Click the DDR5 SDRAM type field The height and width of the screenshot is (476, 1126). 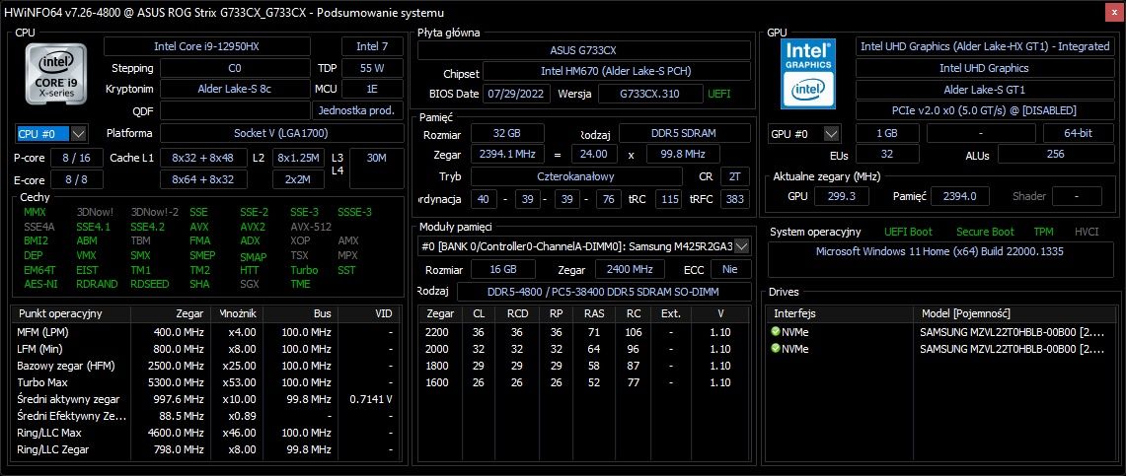684,133
